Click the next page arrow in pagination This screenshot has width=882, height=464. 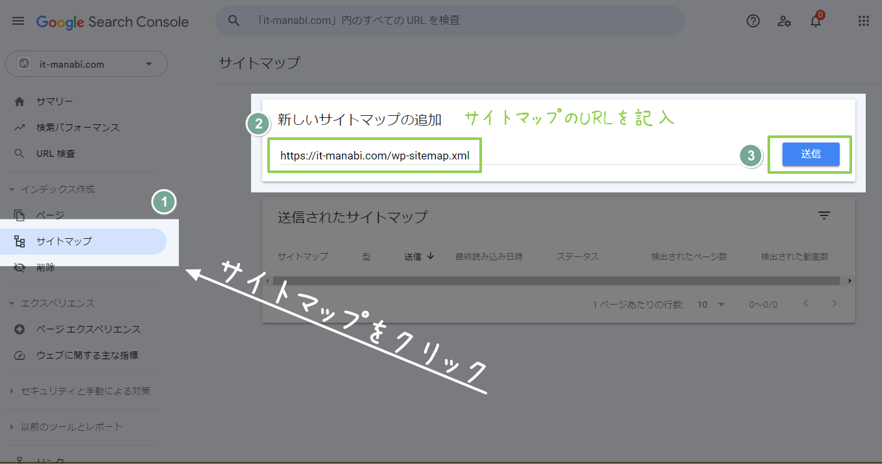point(833,304)
